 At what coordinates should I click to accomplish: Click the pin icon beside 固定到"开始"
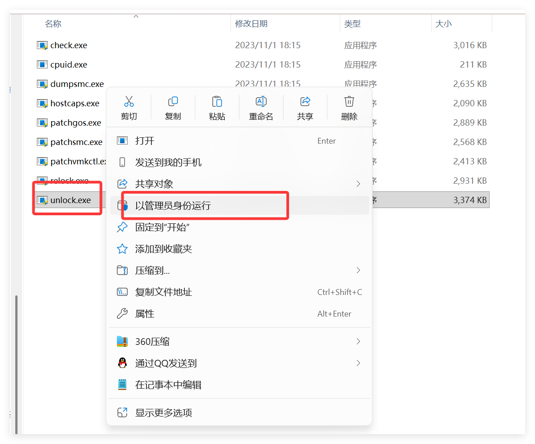click(x=122, y=227)
